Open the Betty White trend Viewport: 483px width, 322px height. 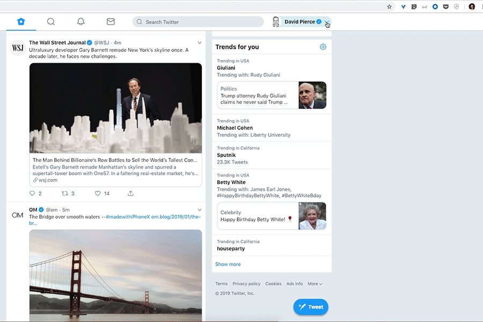tap(231, 182)
